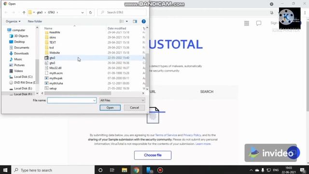Screen dimensions: 309x174
Task: Click the chat bubble icon on VirusTotal
Action: (259, 23)
